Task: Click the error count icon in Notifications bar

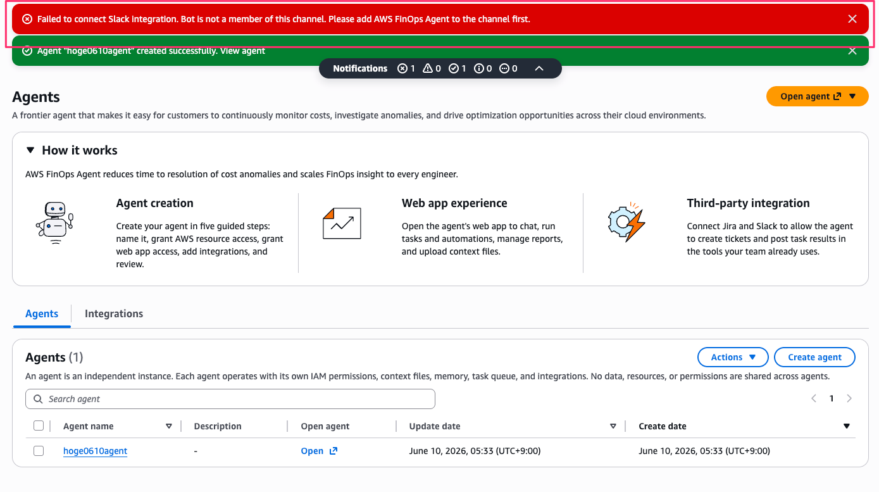Action: click(x=402, y=68)
